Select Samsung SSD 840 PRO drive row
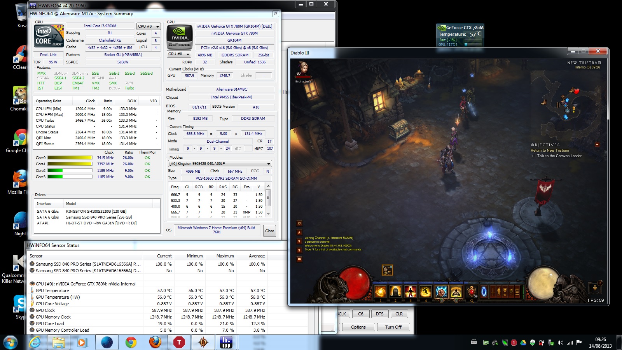 pos(97,217)
